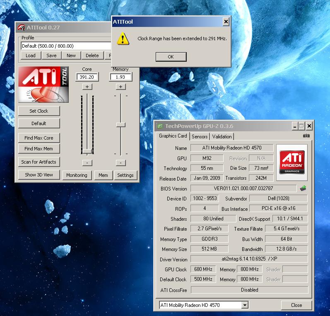The height and width of the screenshot is (316, 330).
Task: Click the warning icon in ATITool dialog
Action: pyautogui.click(x=123, y=39)
